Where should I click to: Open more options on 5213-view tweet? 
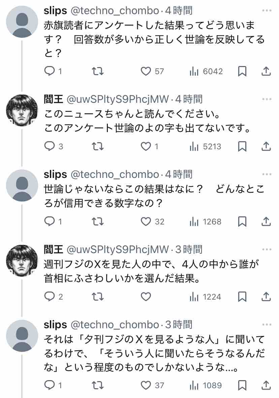(267, 99)
